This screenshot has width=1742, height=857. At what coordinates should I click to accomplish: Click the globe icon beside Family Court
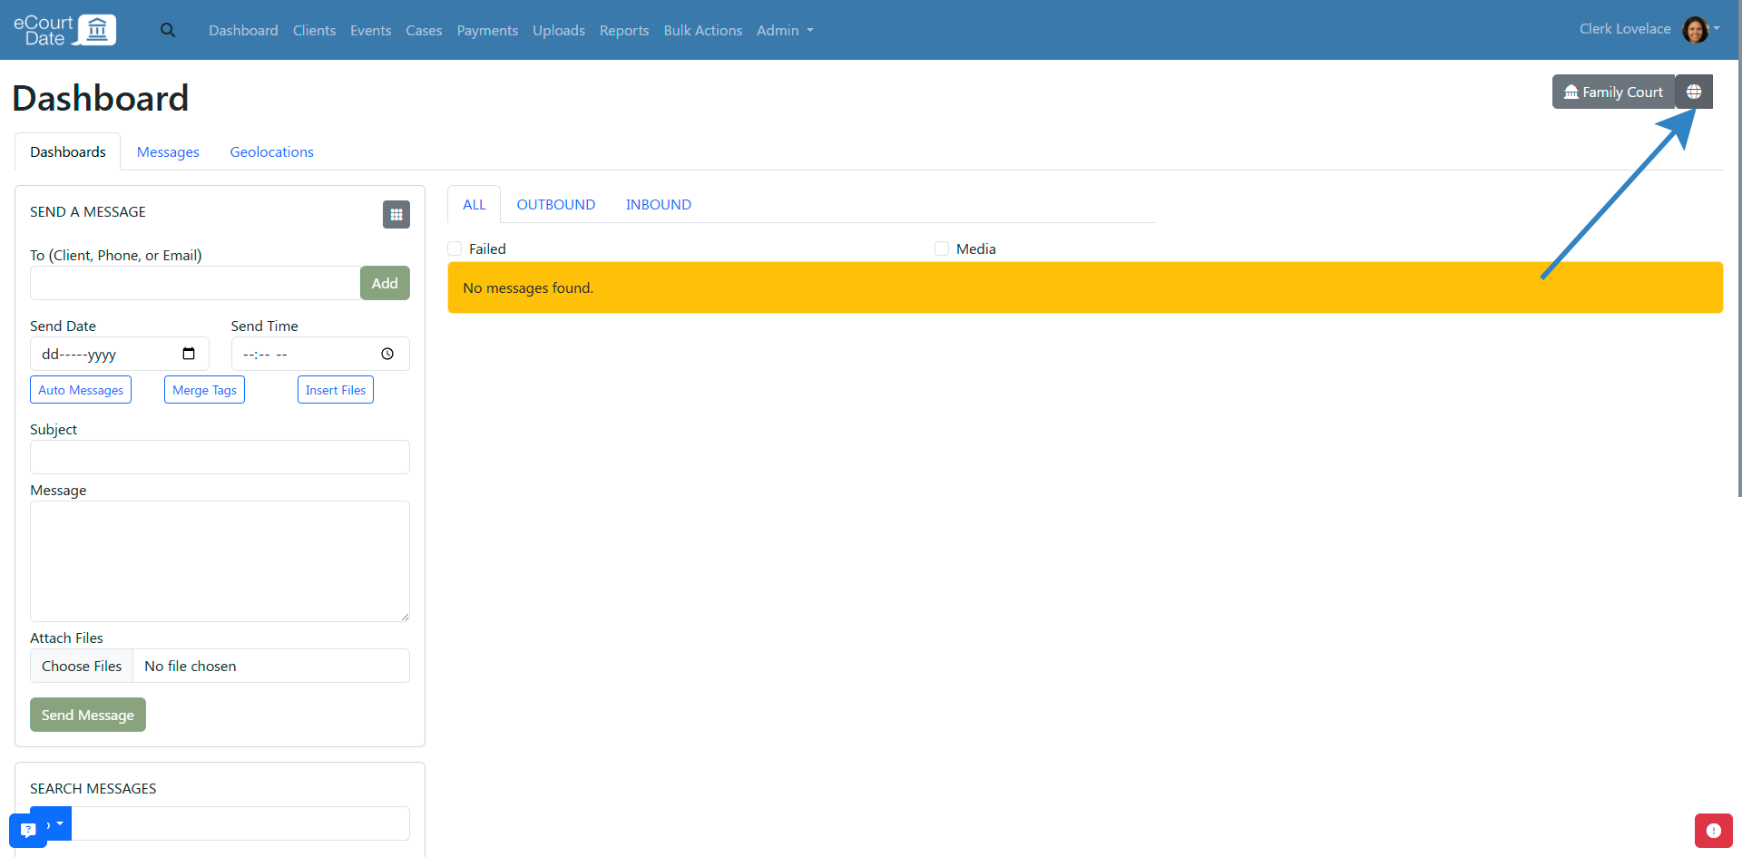click(x=1693, y=92)
